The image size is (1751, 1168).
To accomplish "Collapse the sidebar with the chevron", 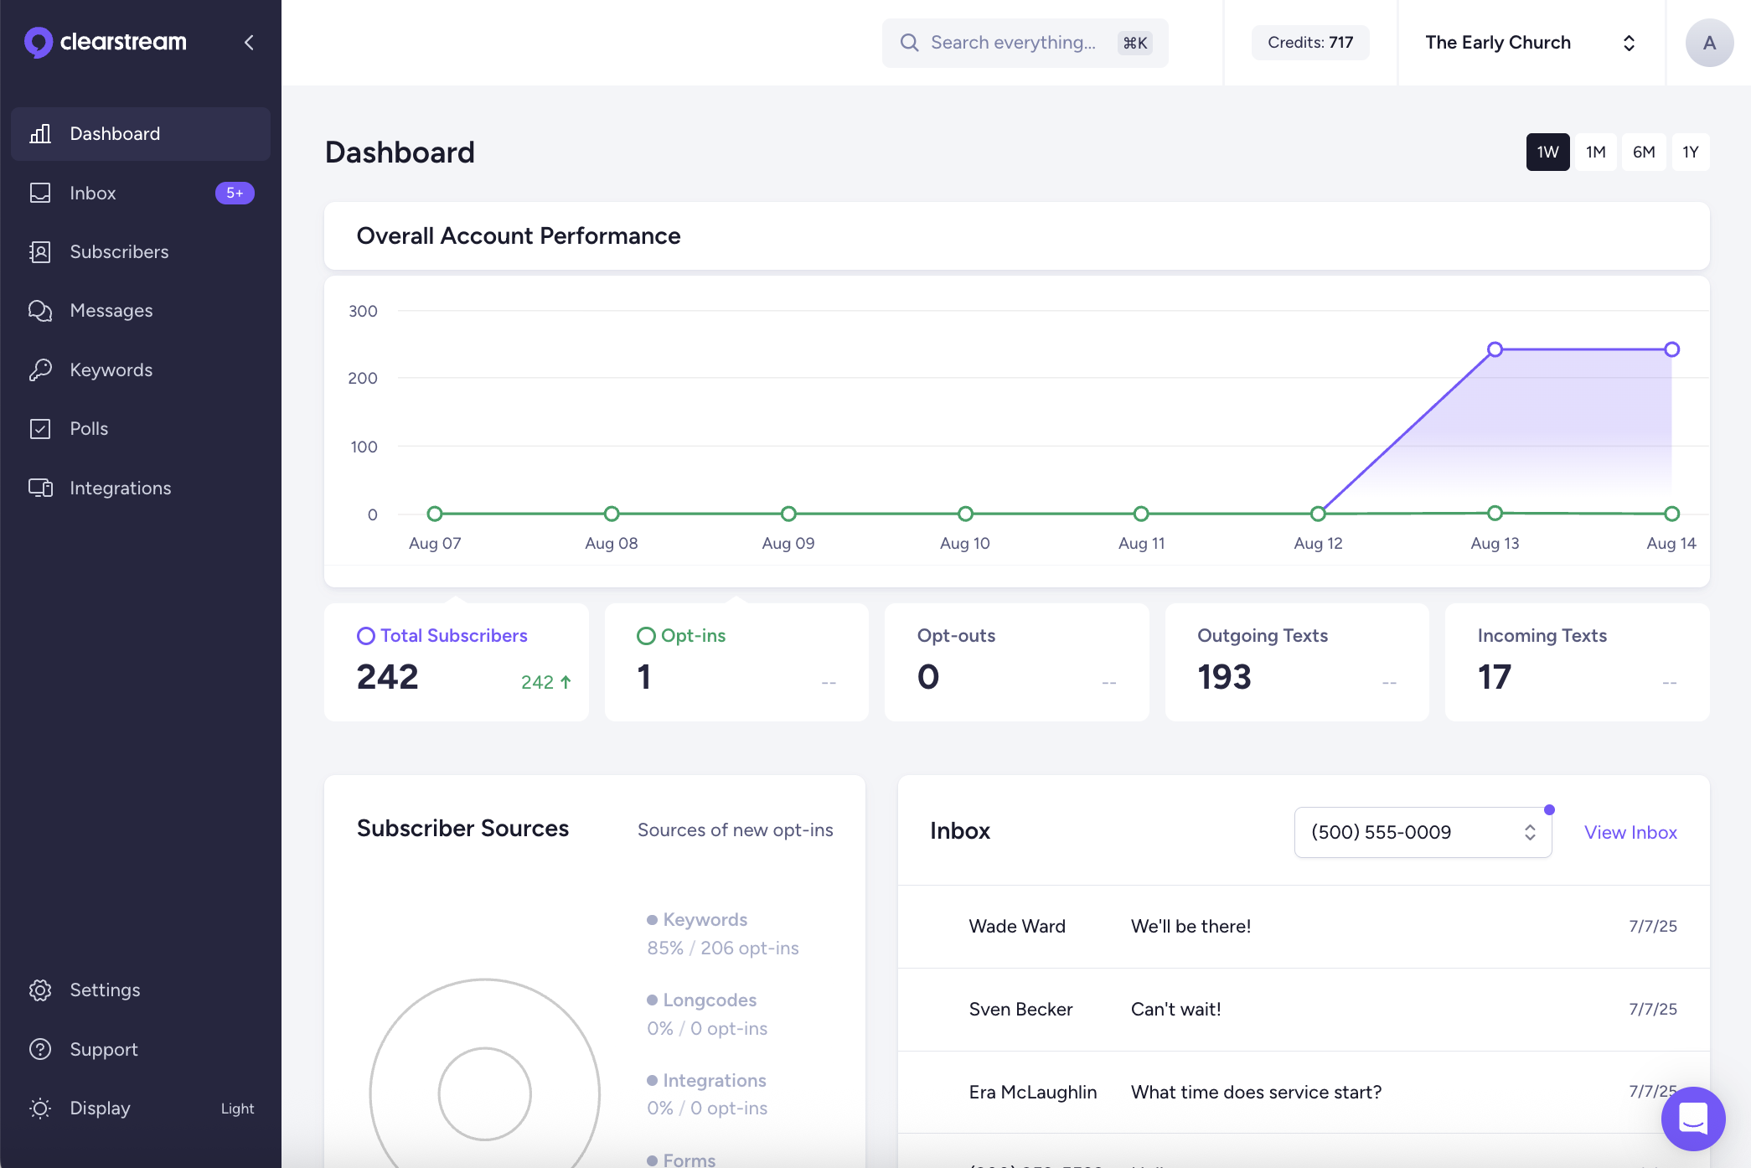I will (x=248, y=42).
